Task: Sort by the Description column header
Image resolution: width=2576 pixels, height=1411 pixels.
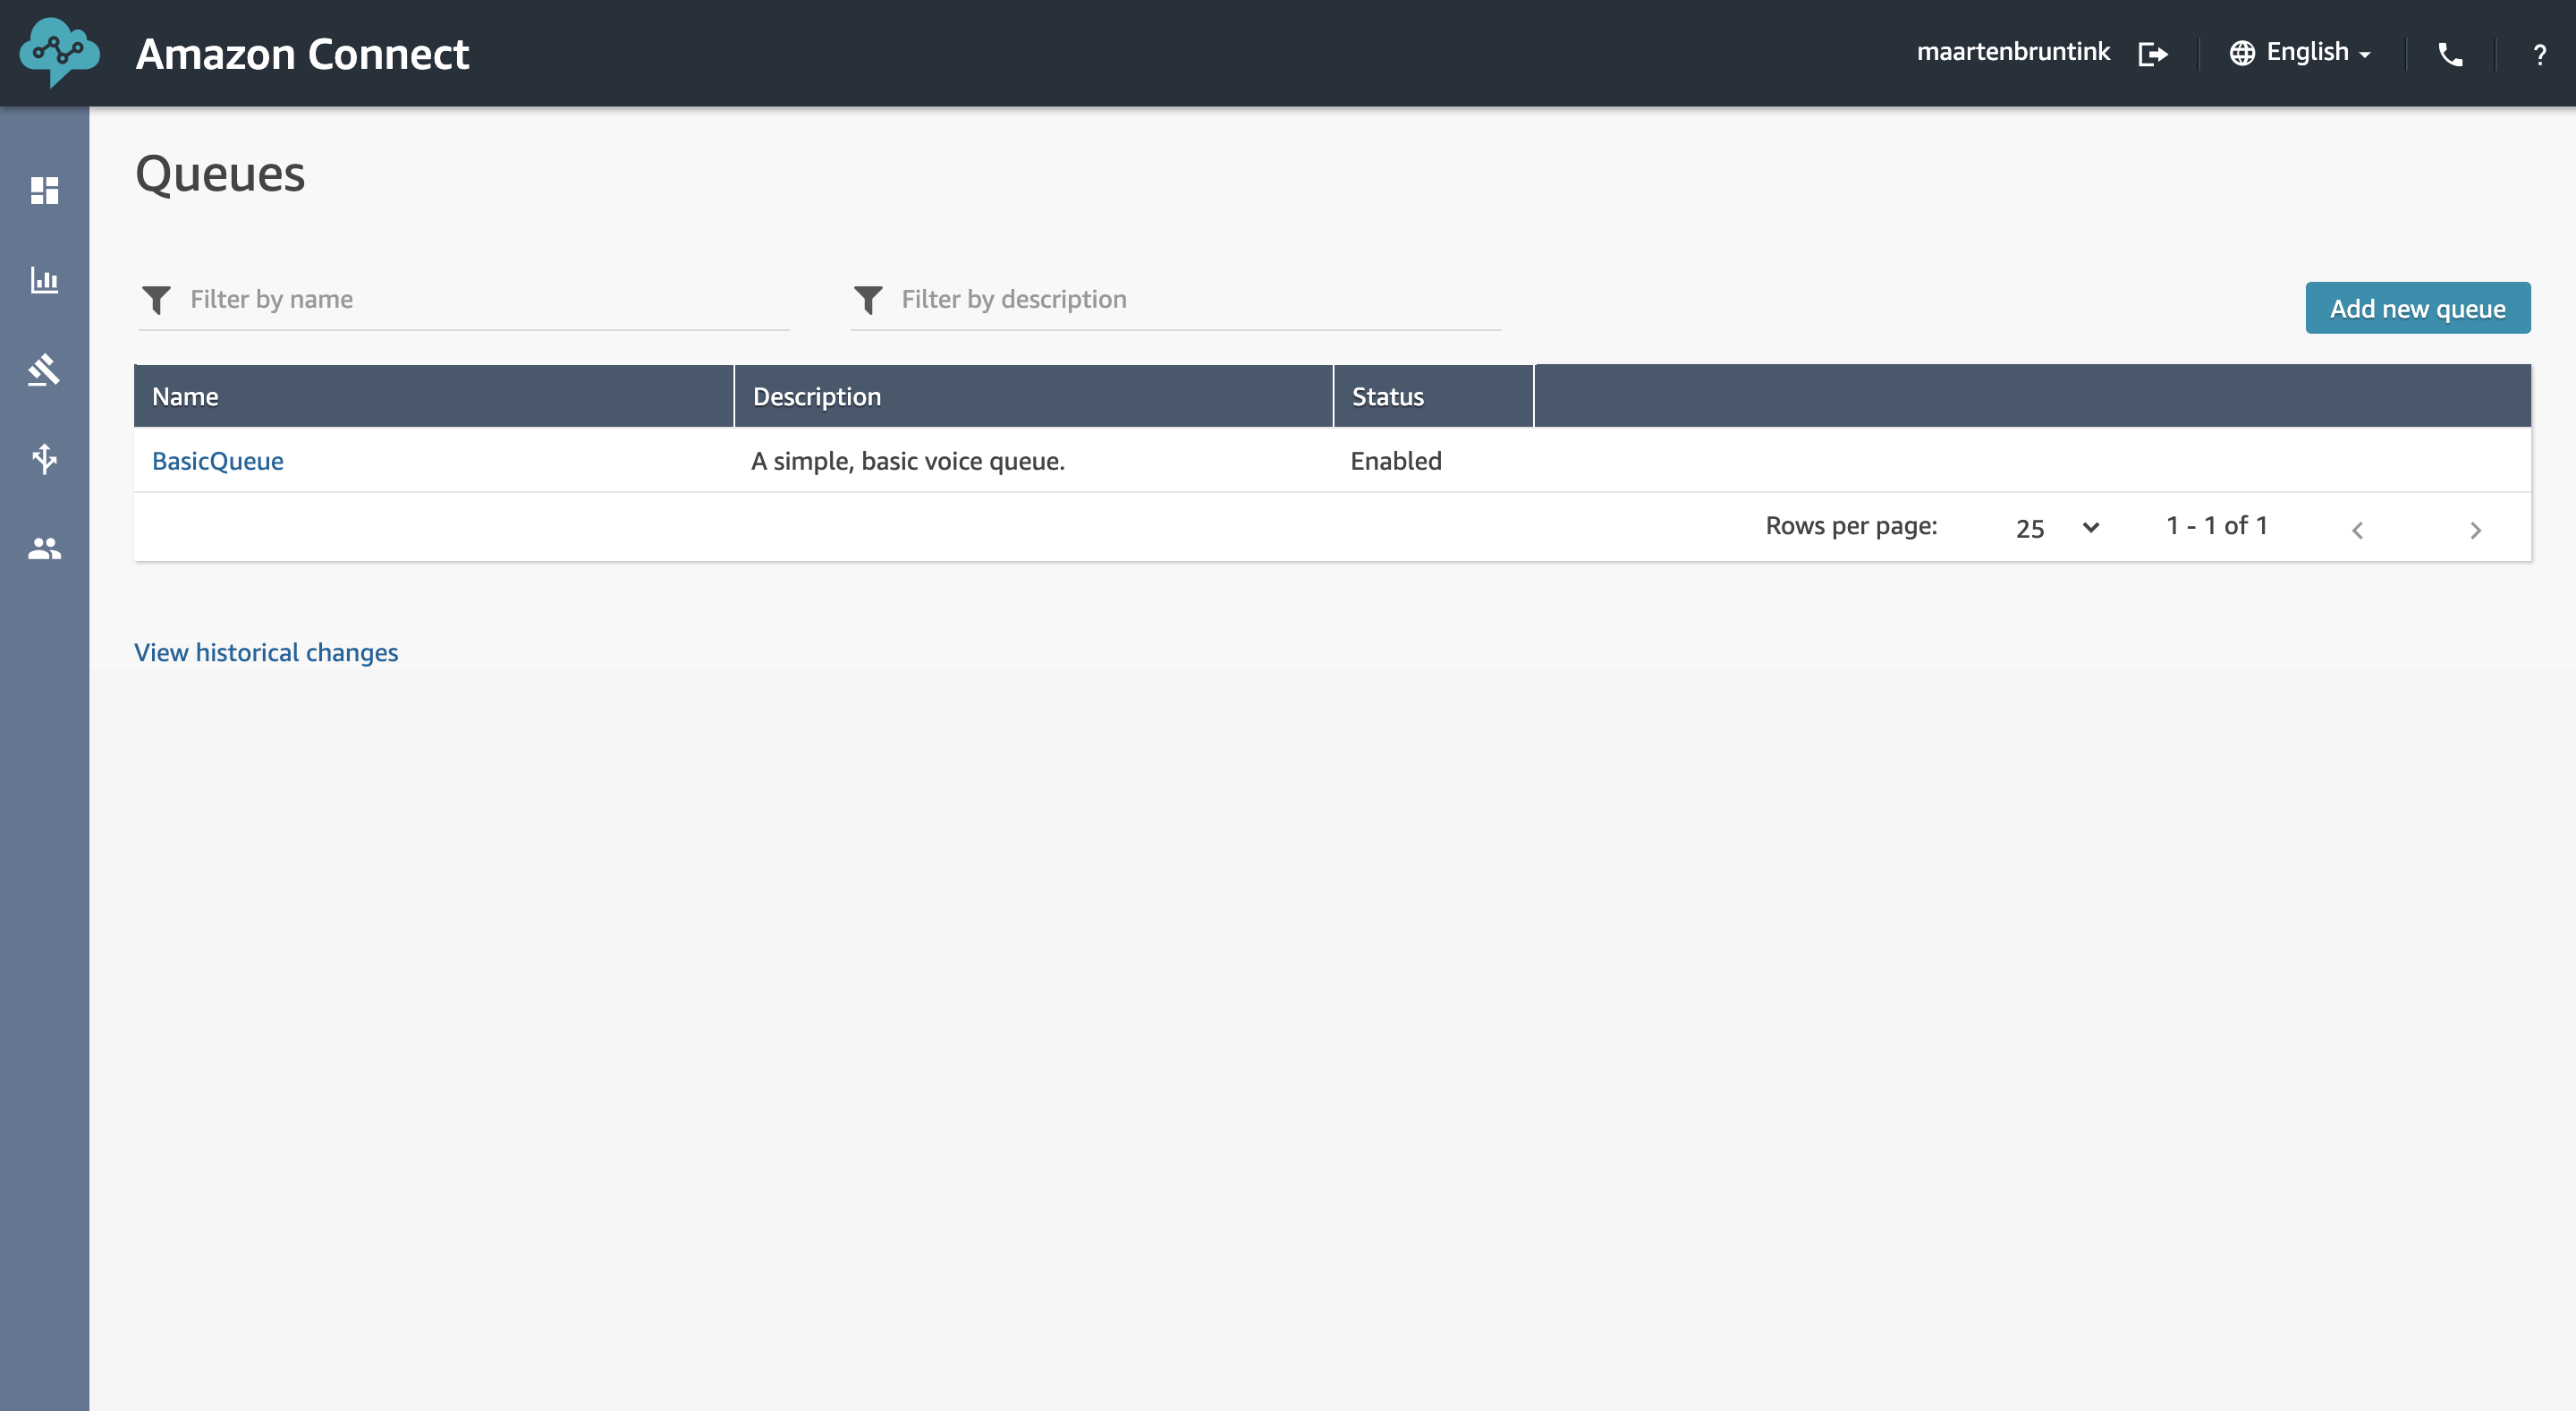Action: click(1033, 396)
